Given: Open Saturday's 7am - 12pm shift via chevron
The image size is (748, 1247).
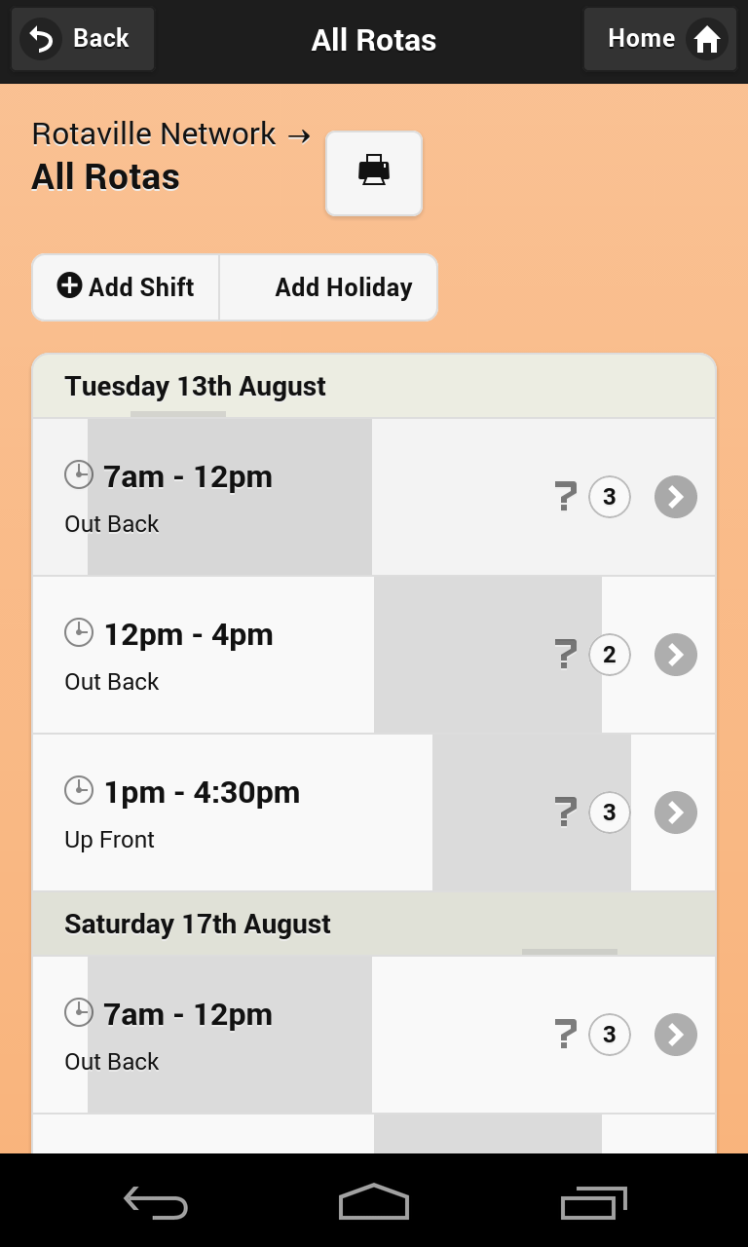Looking at the screenshot, I should click(675, 1035).
